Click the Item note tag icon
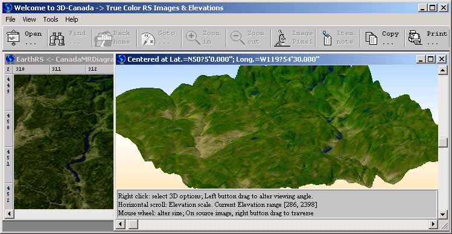Image resolution: width=452 pixels, height=234 pixels. point(327,38)
